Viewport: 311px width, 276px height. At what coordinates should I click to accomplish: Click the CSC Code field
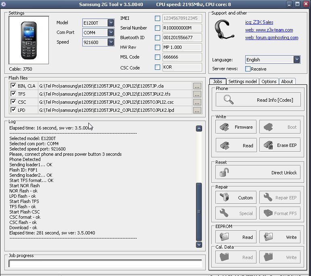[x=182, y=67]
